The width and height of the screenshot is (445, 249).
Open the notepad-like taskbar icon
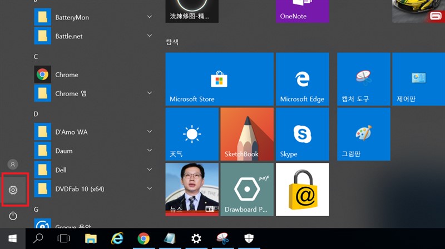point(170,238)
